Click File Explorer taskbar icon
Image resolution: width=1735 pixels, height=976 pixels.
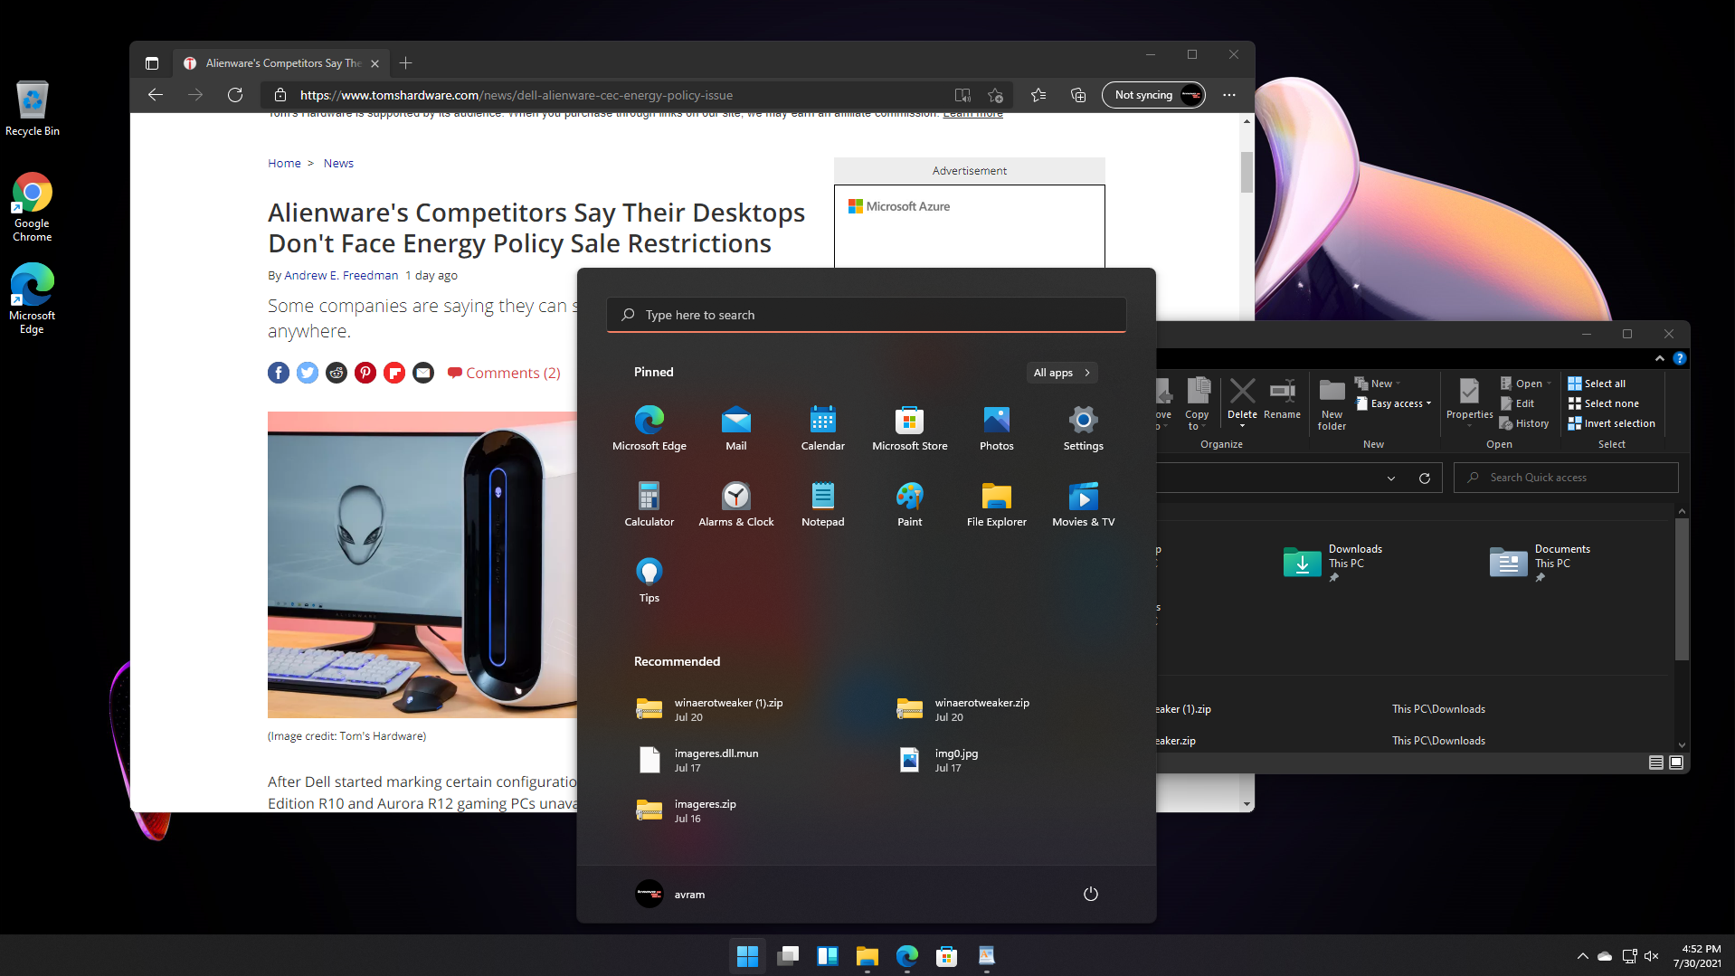(867, 956)
